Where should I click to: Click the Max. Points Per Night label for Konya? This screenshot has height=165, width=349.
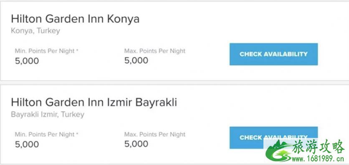coord(155,51)
